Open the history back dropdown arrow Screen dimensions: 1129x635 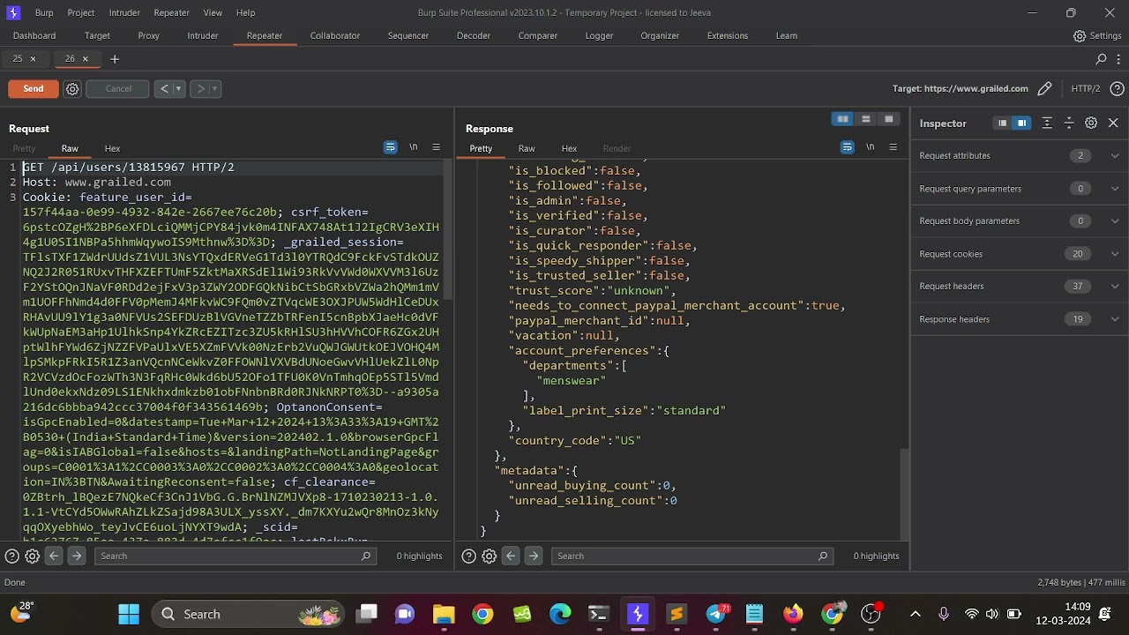click(178, 88)
